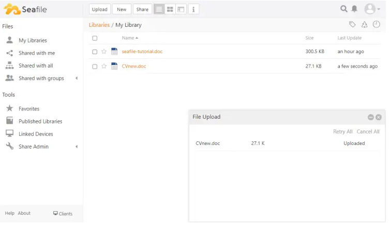Screen dimensions: 390x225
Task: Show library details info icon
Action: coord(193,9)
